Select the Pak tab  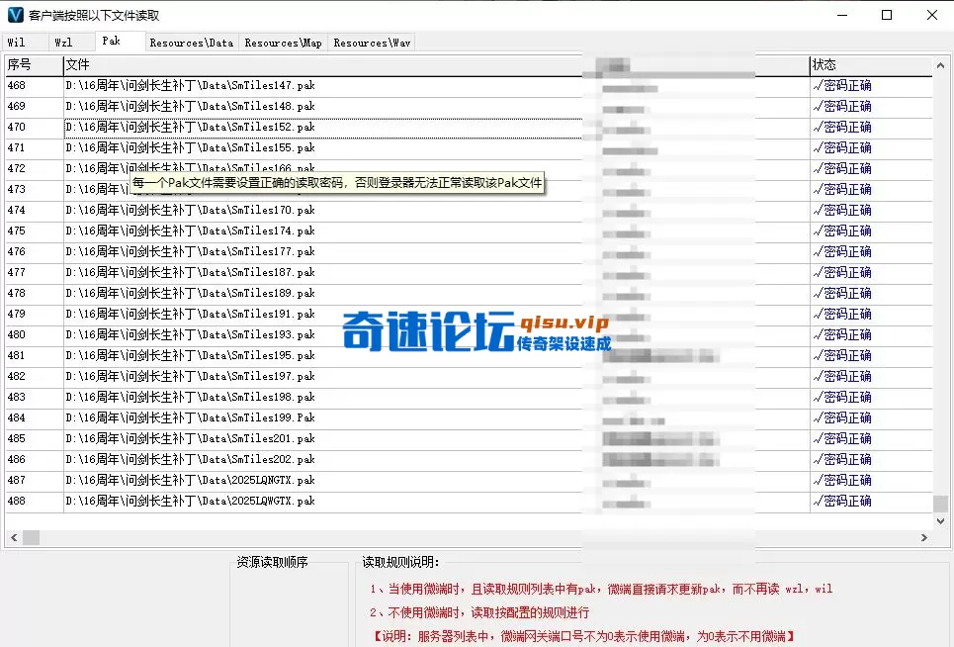118,42
